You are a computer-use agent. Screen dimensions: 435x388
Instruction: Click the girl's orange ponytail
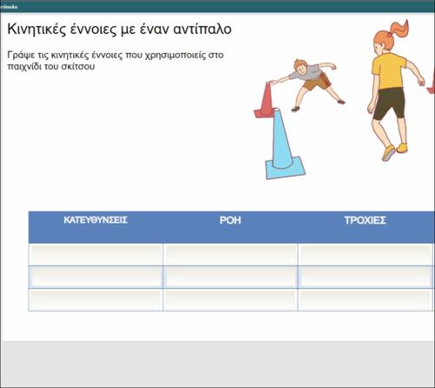pyautogui.click(x=399, y=29)
